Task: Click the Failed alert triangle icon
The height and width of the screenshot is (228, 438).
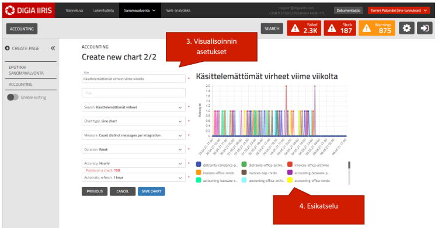Action: (295, 29)
